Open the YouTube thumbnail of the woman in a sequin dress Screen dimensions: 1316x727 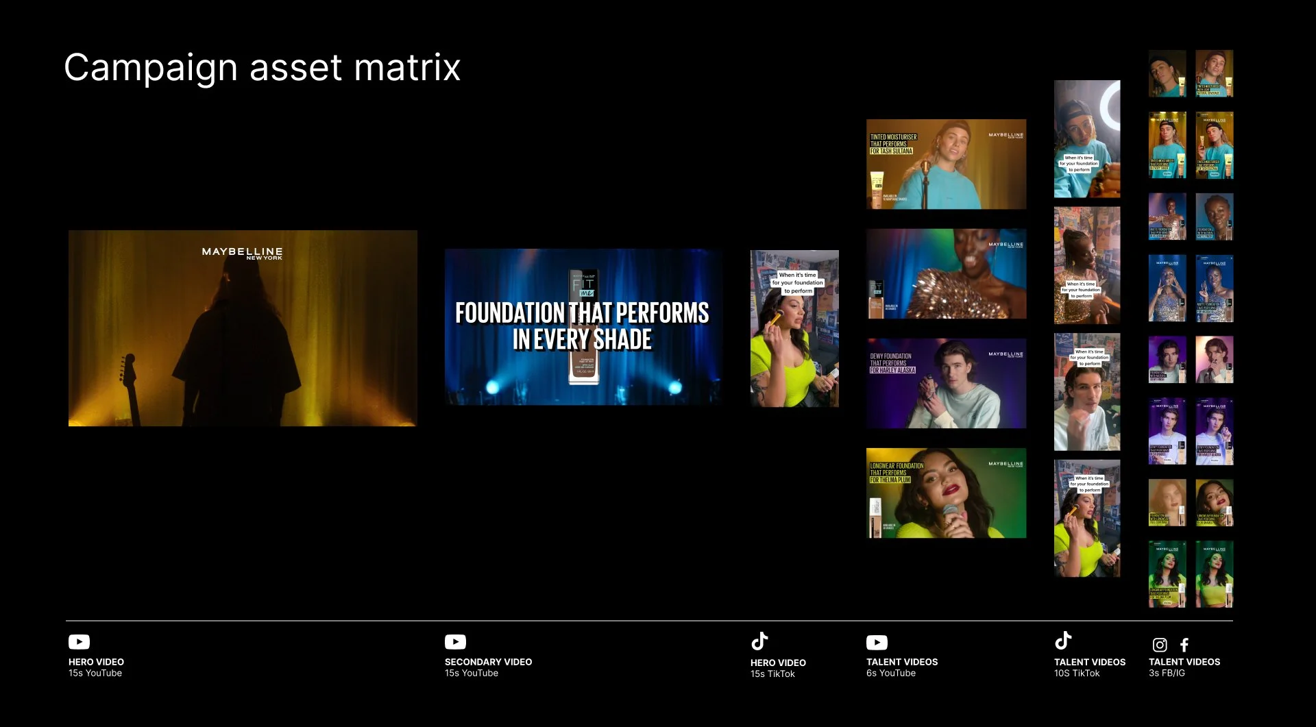click(x=946, y=274)
